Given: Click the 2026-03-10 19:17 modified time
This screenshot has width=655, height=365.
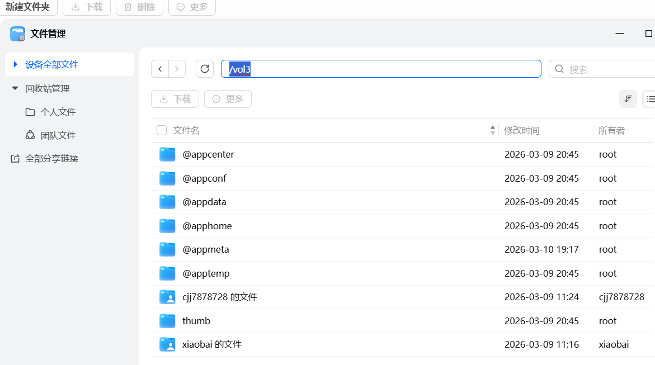Looking at the screenshot, I should [541, 250].
